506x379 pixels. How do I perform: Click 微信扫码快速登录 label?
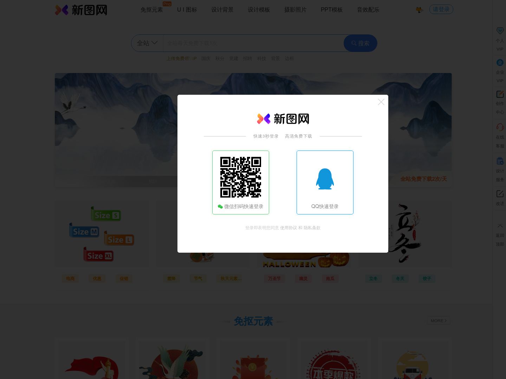244,206
